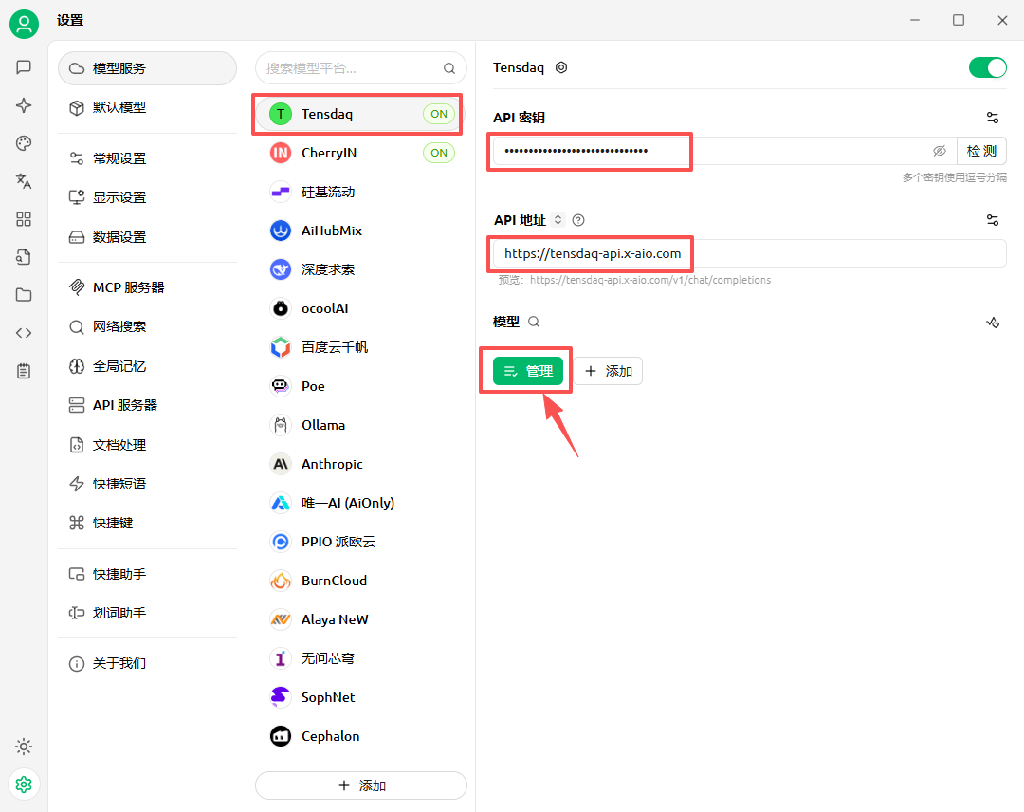
Task: Open the mini apps grid icon
Action: click(x=24, y=219)
